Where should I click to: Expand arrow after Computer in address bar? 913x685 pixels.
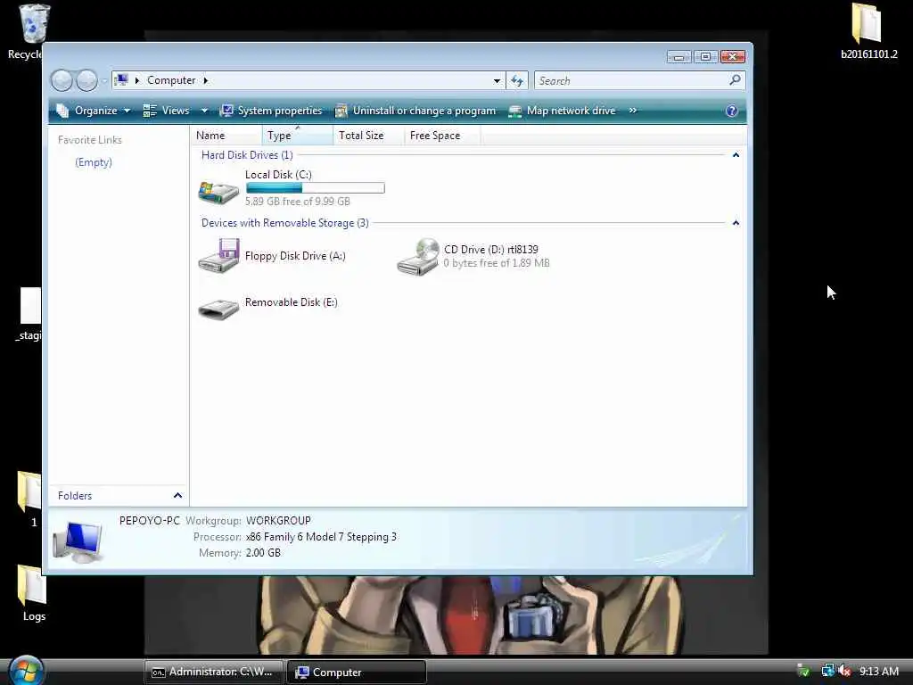point(206,80)
